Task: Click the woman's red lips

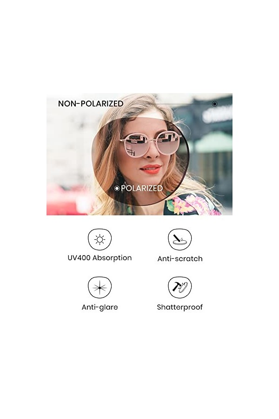Action: coord(150,169)
